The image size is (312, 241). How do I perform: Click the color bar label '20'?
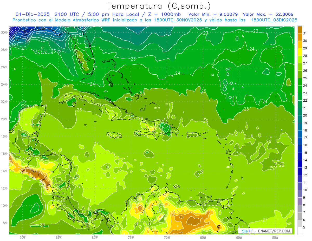[305, 115]
